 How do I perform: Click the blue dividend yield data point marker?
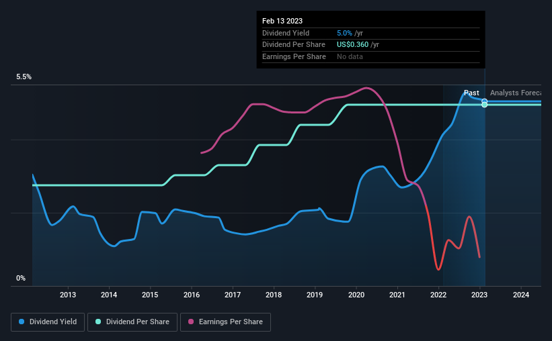click(x=484, y=101)
